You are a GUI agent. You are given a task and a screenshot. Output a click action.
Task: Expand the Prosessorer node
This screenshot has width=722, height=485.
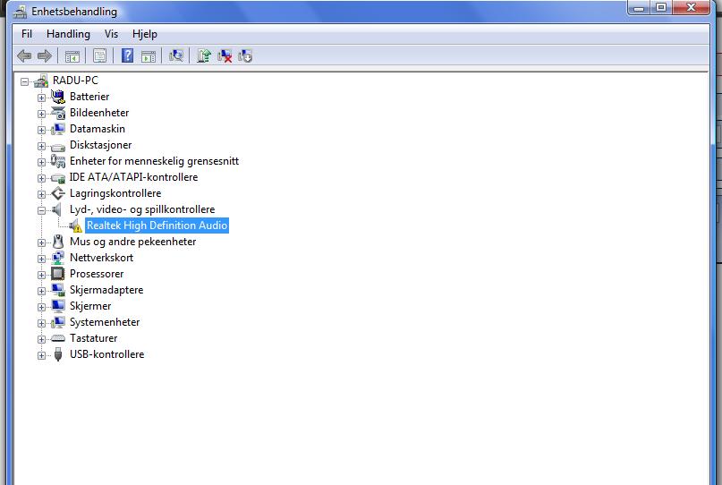(x=41, y=275)
